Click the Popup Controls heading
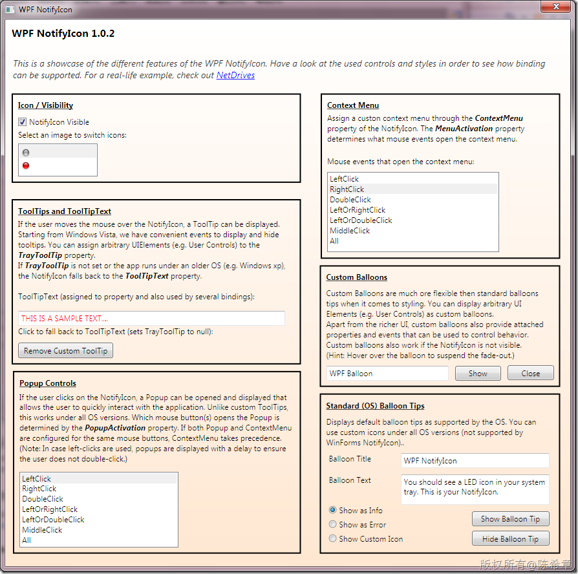Image resolution: width=578 pixels, height=574 pixels. [48, 383]
